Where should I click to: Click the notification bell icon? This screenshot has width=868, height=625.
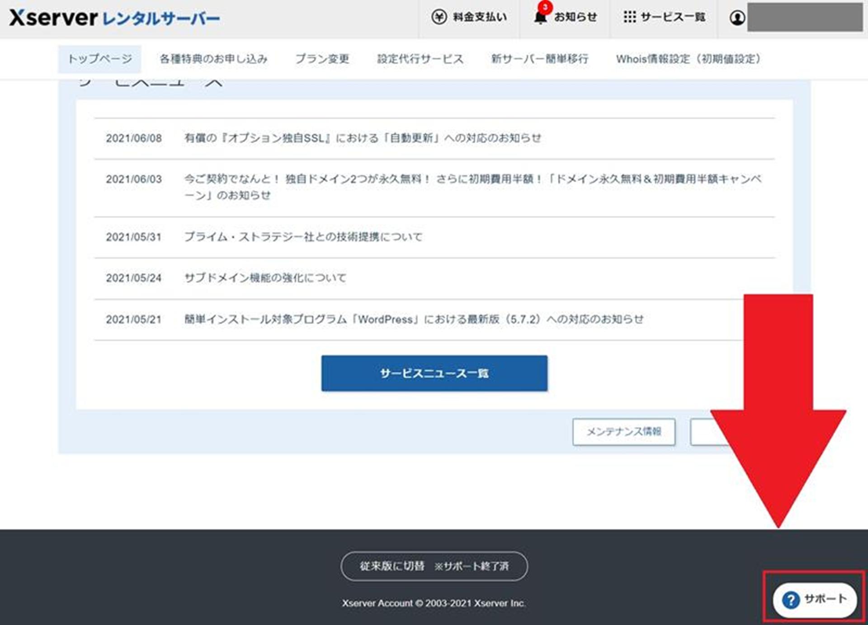tap(540, 18)
